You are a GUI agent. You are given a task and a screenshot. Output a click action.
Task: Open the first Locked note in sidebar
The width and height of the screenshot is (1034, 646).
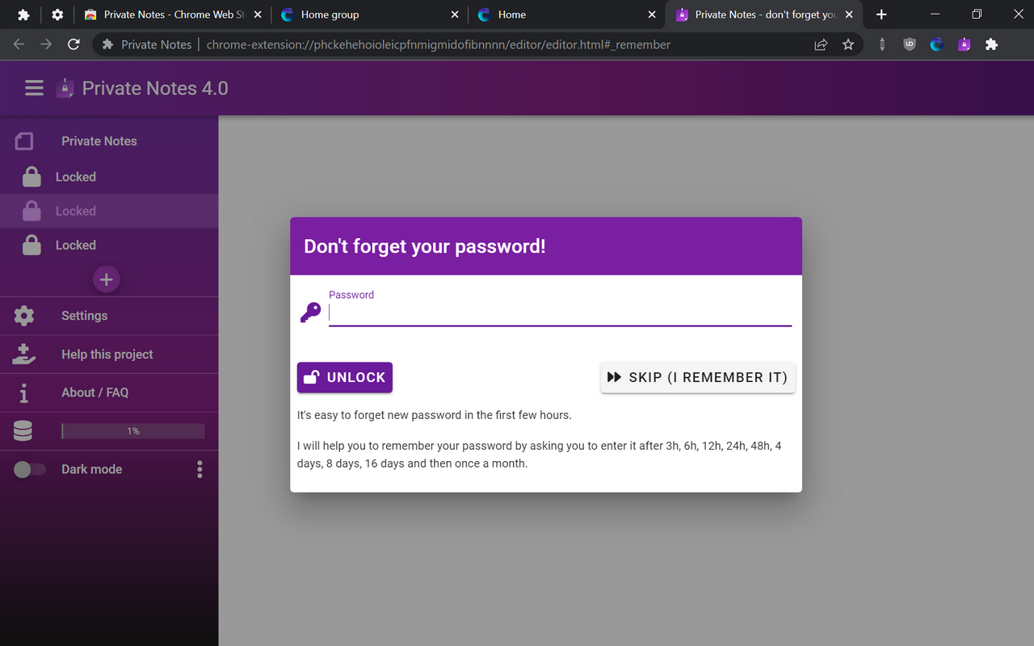109,177
